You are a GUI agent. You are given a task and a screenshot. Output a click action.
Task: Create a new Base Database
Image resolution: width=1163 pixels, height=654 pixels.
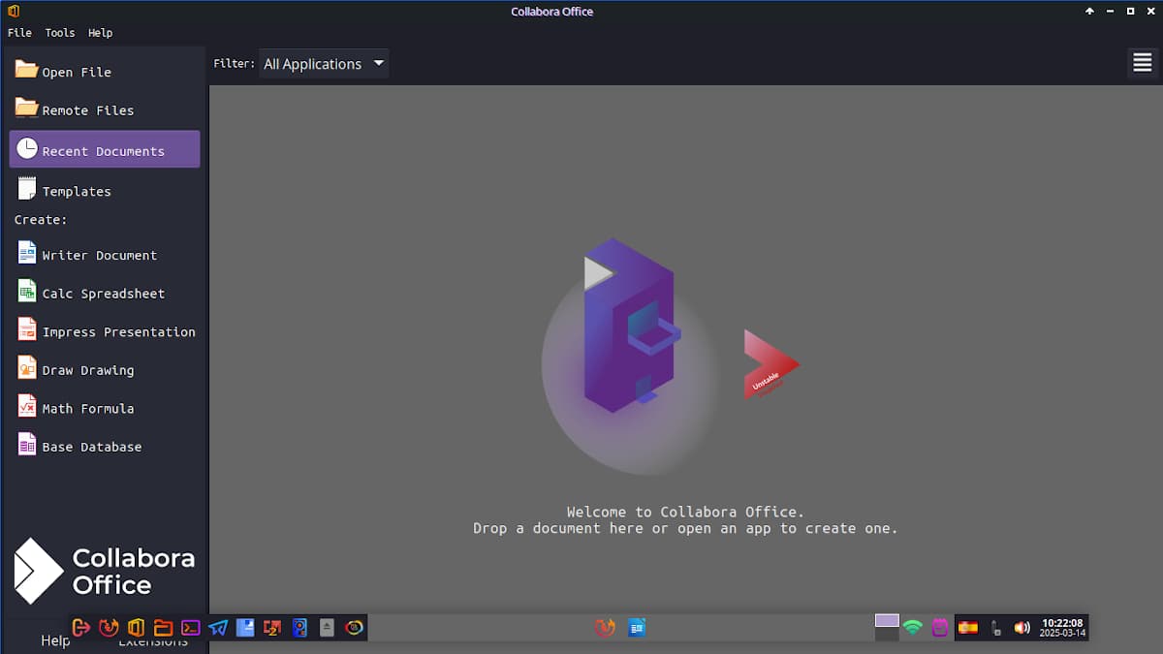pyautogui.click(x=91, y=447)
